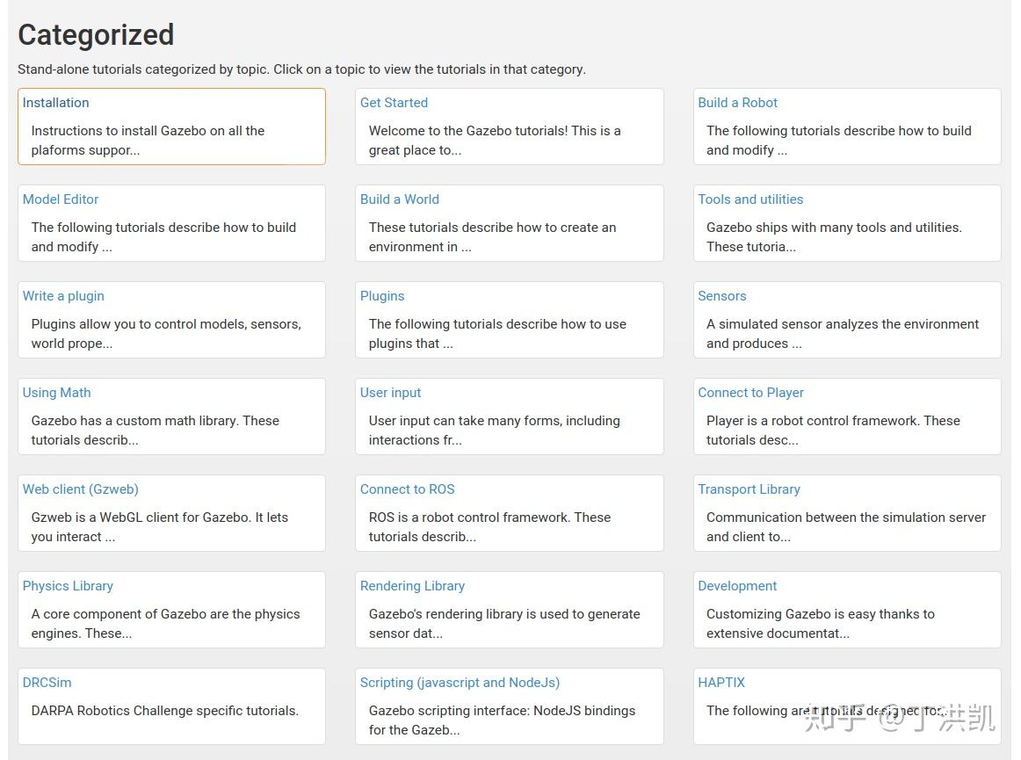View the Sensors tutorials
1021x760 pixels.
(721, 296)
